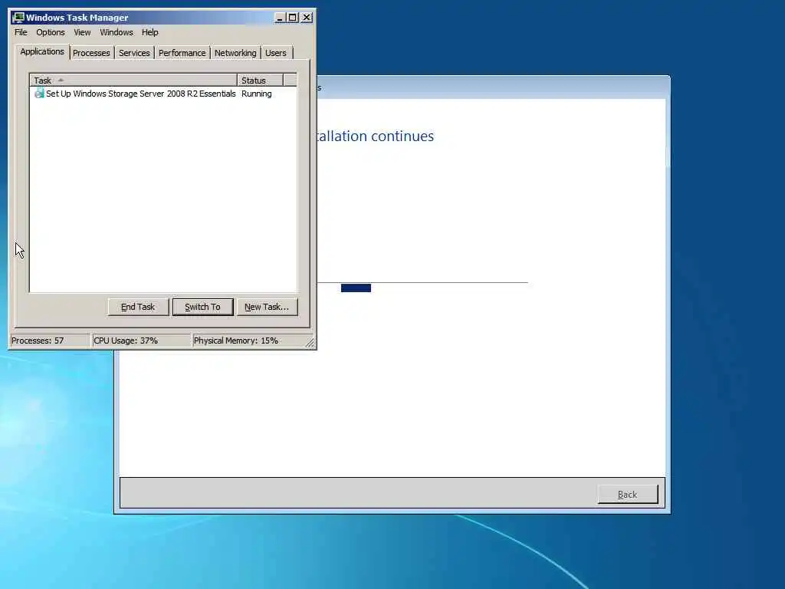Switch to the Users tab

[x=276, y=53]
